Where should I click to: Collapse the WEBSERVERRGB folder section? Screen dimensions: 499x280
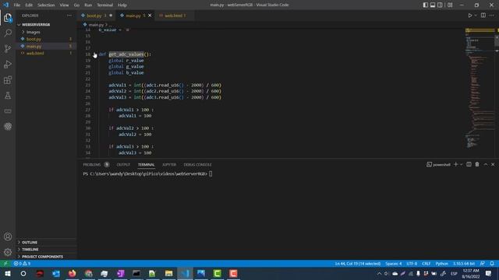[x=36, y=24]
